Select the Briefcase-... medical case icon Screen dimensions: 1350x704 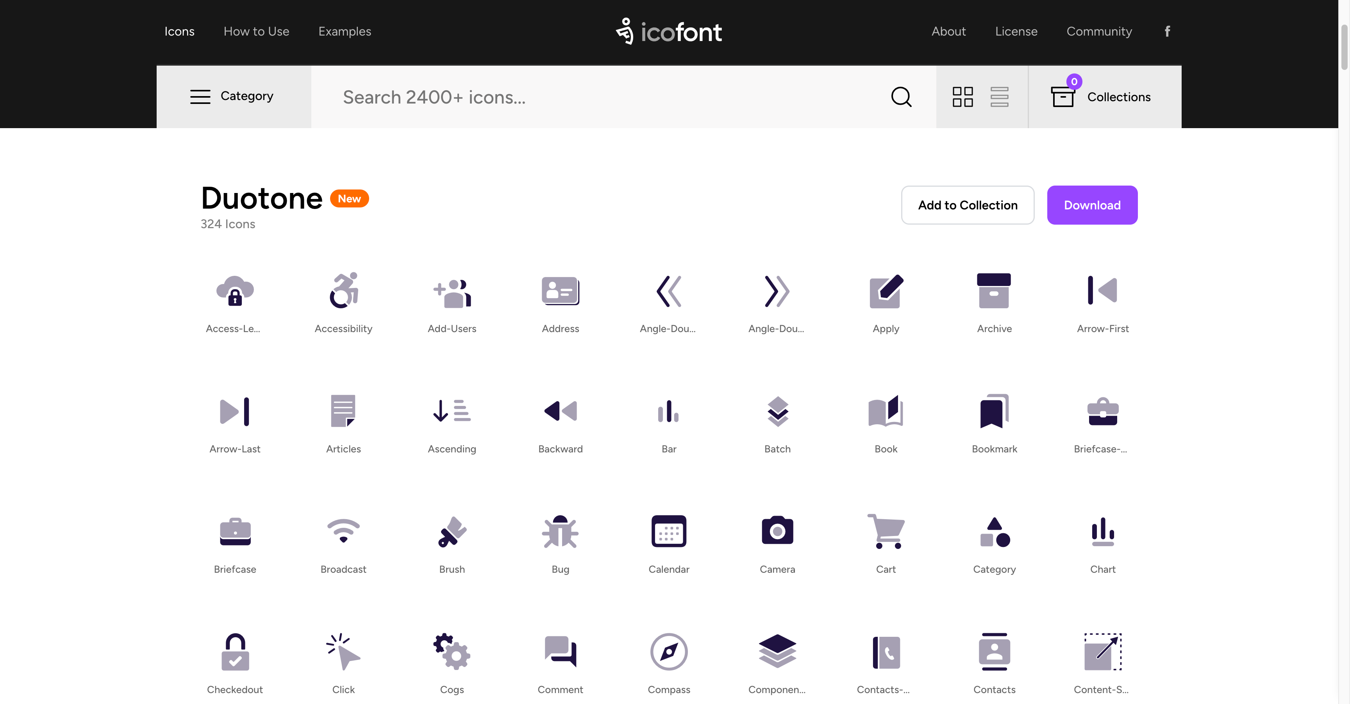(x=1103, y=411)
